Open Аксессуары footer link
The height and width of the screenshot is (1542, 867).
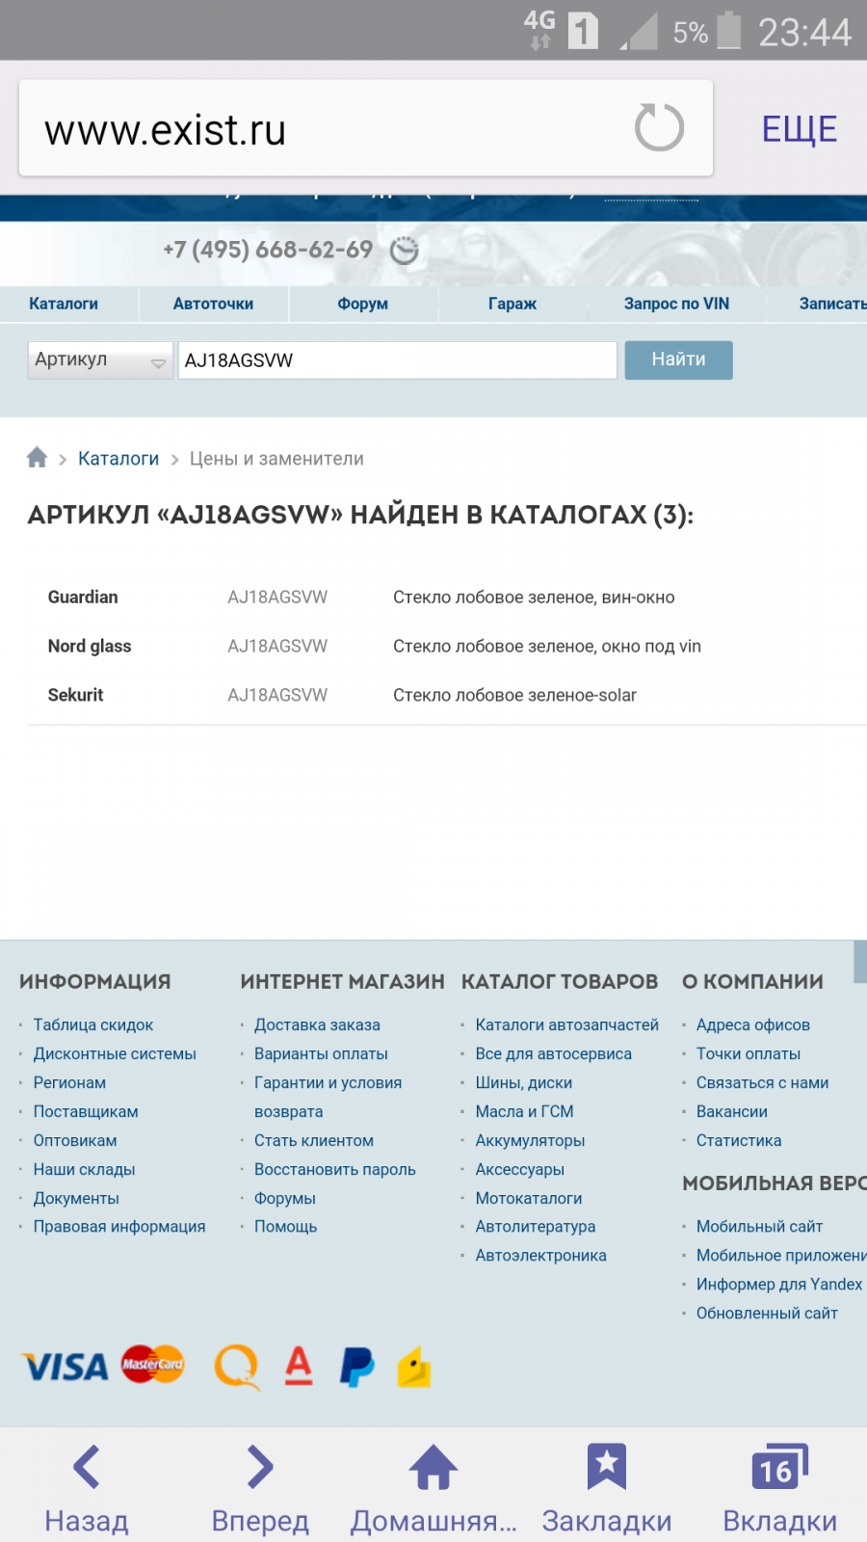tap(520, 1169)
